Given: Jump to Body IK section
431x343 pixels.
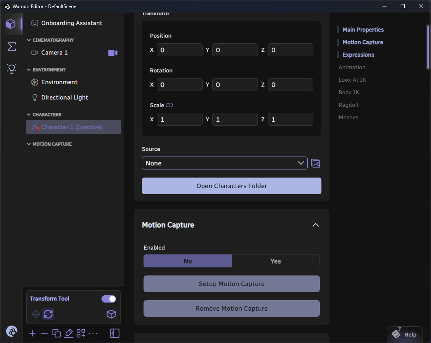Looking at the screenshot, I should 349,92.
